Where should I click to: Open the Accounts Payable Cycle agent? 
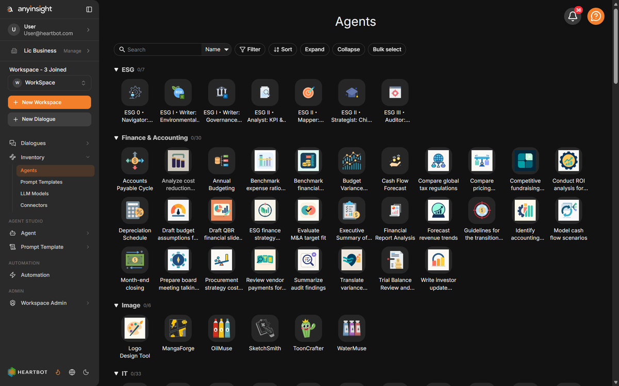pos(135,161)
